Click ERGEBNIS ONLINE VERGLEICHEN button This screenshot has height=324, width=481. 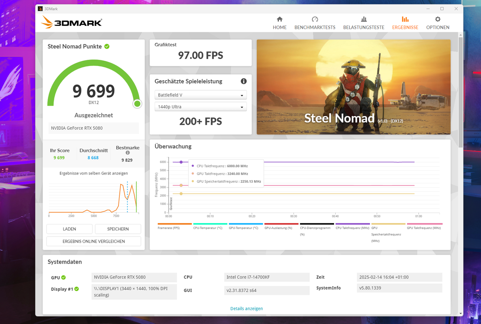click(x=94, y=241)
